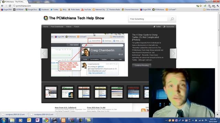Click the featured Twitter guide image
This screenshot has height=123, width=220.
tap(89, 55)
